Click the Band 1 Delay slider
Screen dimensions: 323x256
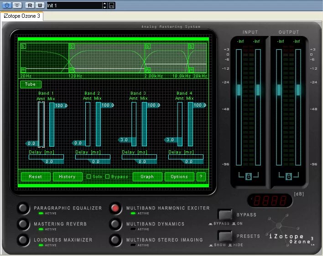(46, 157)
